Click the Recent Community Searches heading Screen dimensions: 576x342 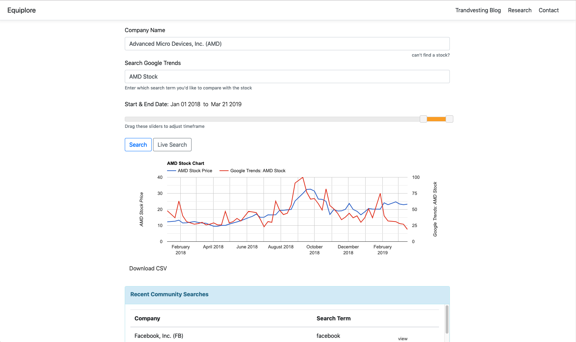(169, 294)
